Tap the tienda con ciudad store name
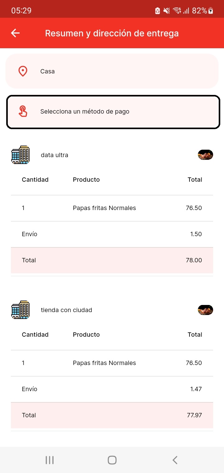This screenshot has width=224, height=473. coord(66,310)
